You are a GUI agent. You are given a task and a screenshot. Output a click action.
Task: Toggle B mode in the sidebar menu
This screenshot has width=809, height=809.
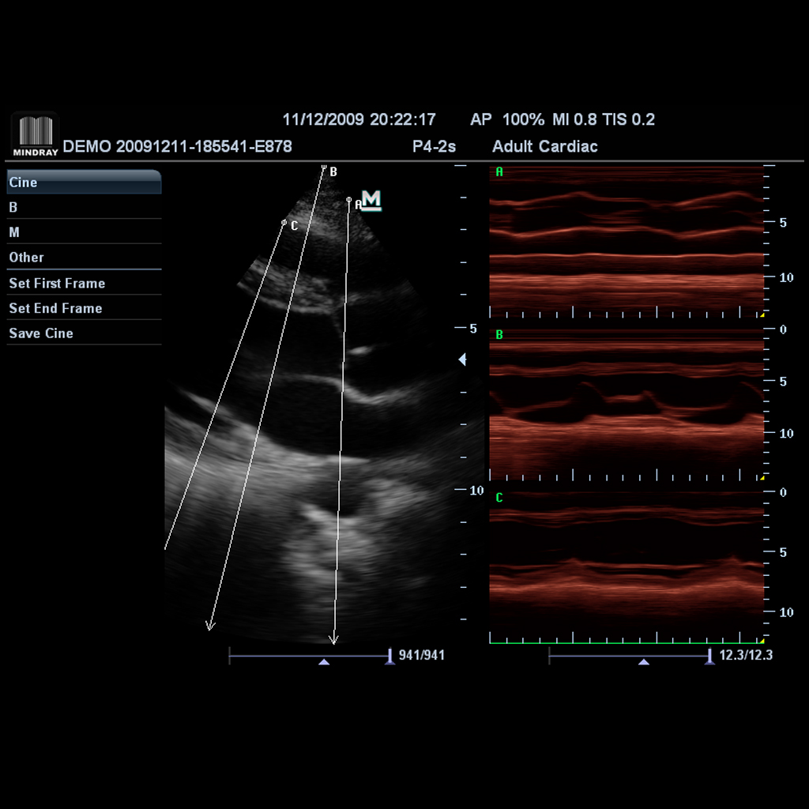click(81, 207)
